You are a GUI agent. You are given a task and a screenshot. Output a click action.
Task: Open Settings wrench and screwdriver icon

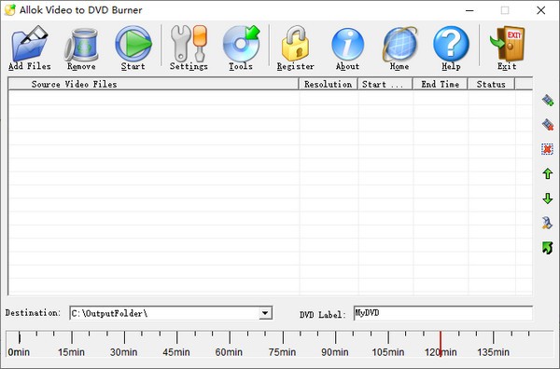pyautogui.click(x=189, y=44)
